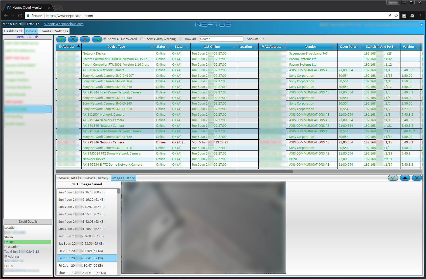Click the Pelco vendor cell
426x279 pixels.
pos(312,159)
